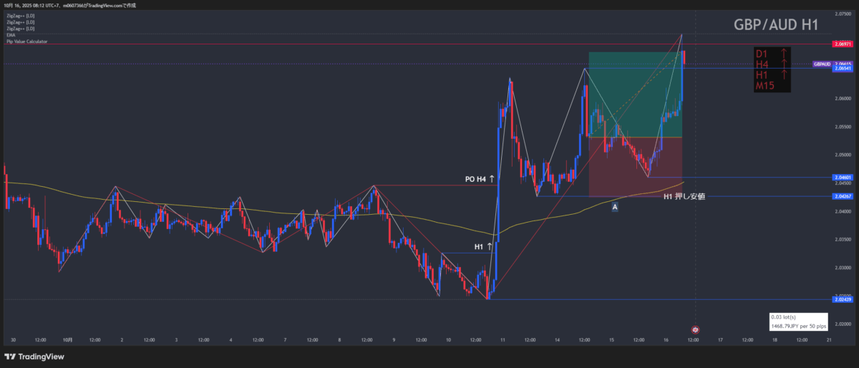Screen dimensions: 859x368
Task: Select the EMA indicator legend
Action: (11, 35)
